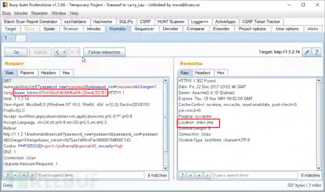Viewport: 325px width, 192px height.
Task: Open the Help menu
Action: [x=74, y=13]
